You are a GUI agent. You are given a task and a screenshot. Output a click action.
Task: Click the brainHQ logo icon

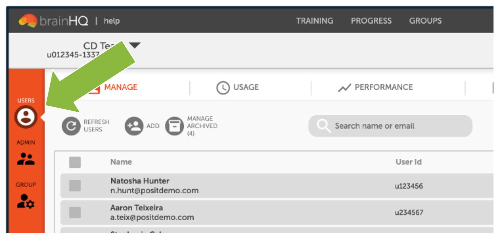[28, 21]
